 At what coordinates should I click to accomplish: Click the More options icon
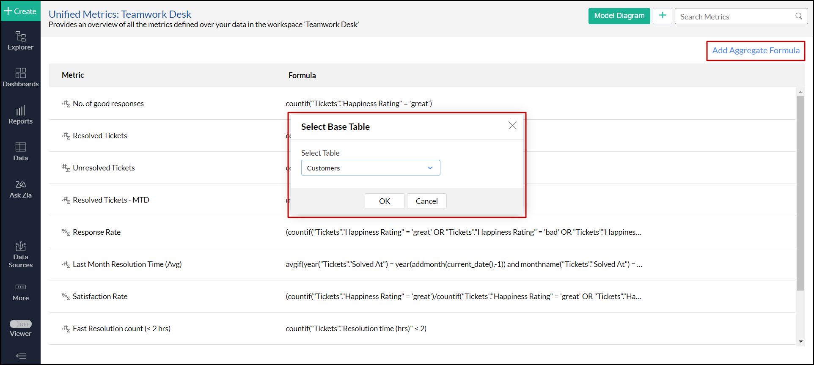point(20,292)
